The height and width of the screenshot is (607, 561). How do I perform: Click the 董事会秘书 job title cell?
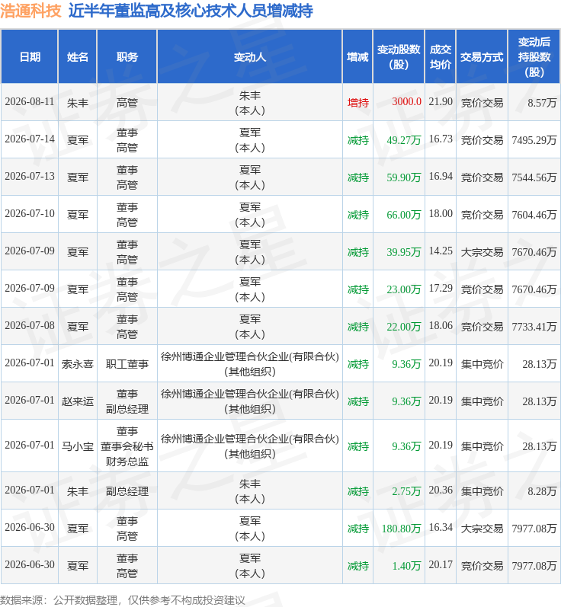(127, 446)
